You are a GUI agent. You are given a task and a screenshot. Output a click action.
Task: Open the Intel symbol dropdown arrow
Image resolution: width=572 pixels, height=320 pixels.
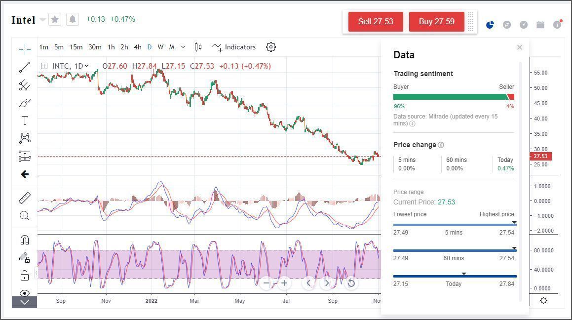[42, 20]
